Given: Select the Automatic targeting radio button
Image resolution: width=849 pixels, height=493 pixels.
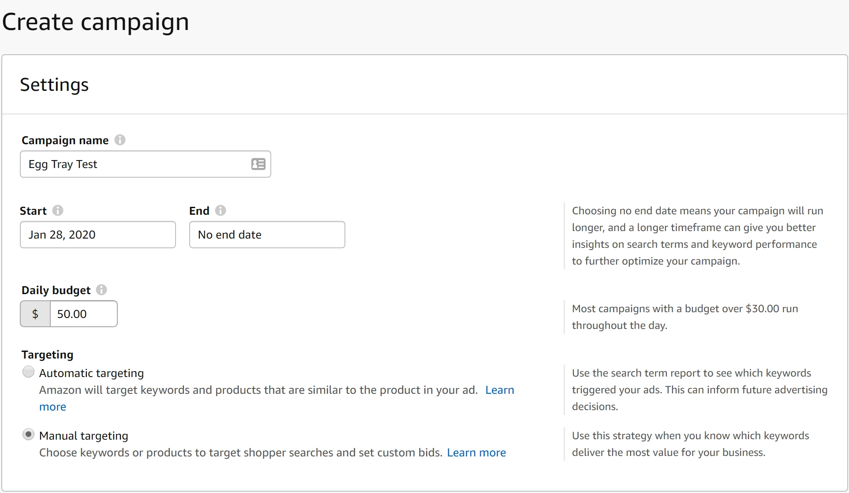Looking at the screenshot, I should 28,372.
